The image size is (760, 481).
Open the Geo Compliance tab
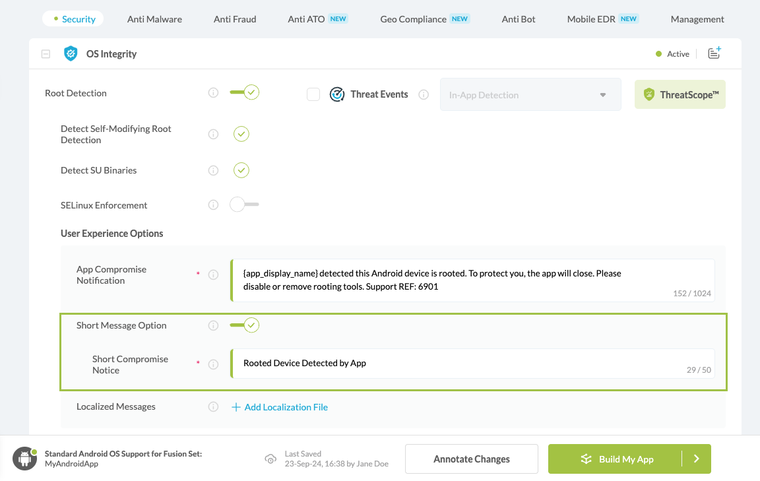pyautogui.click(x=414, y=19)
